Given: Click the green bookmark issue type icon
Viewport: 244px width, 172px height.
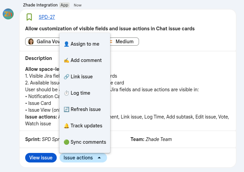Looking at the screenshot, I should (x=30, y=17).
